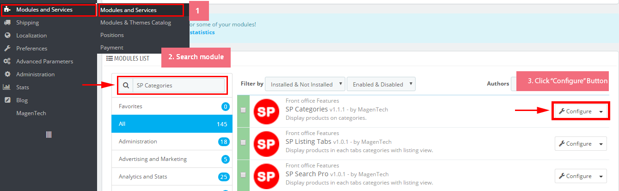Tick the SP Search Pro module checkbox
The image size is (619, 191).
point(243,175)
